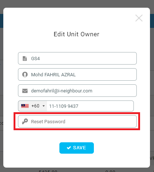Select the Mohd FAHRIL AZRAL name field

pyautogui.click(x=77, y=74)
